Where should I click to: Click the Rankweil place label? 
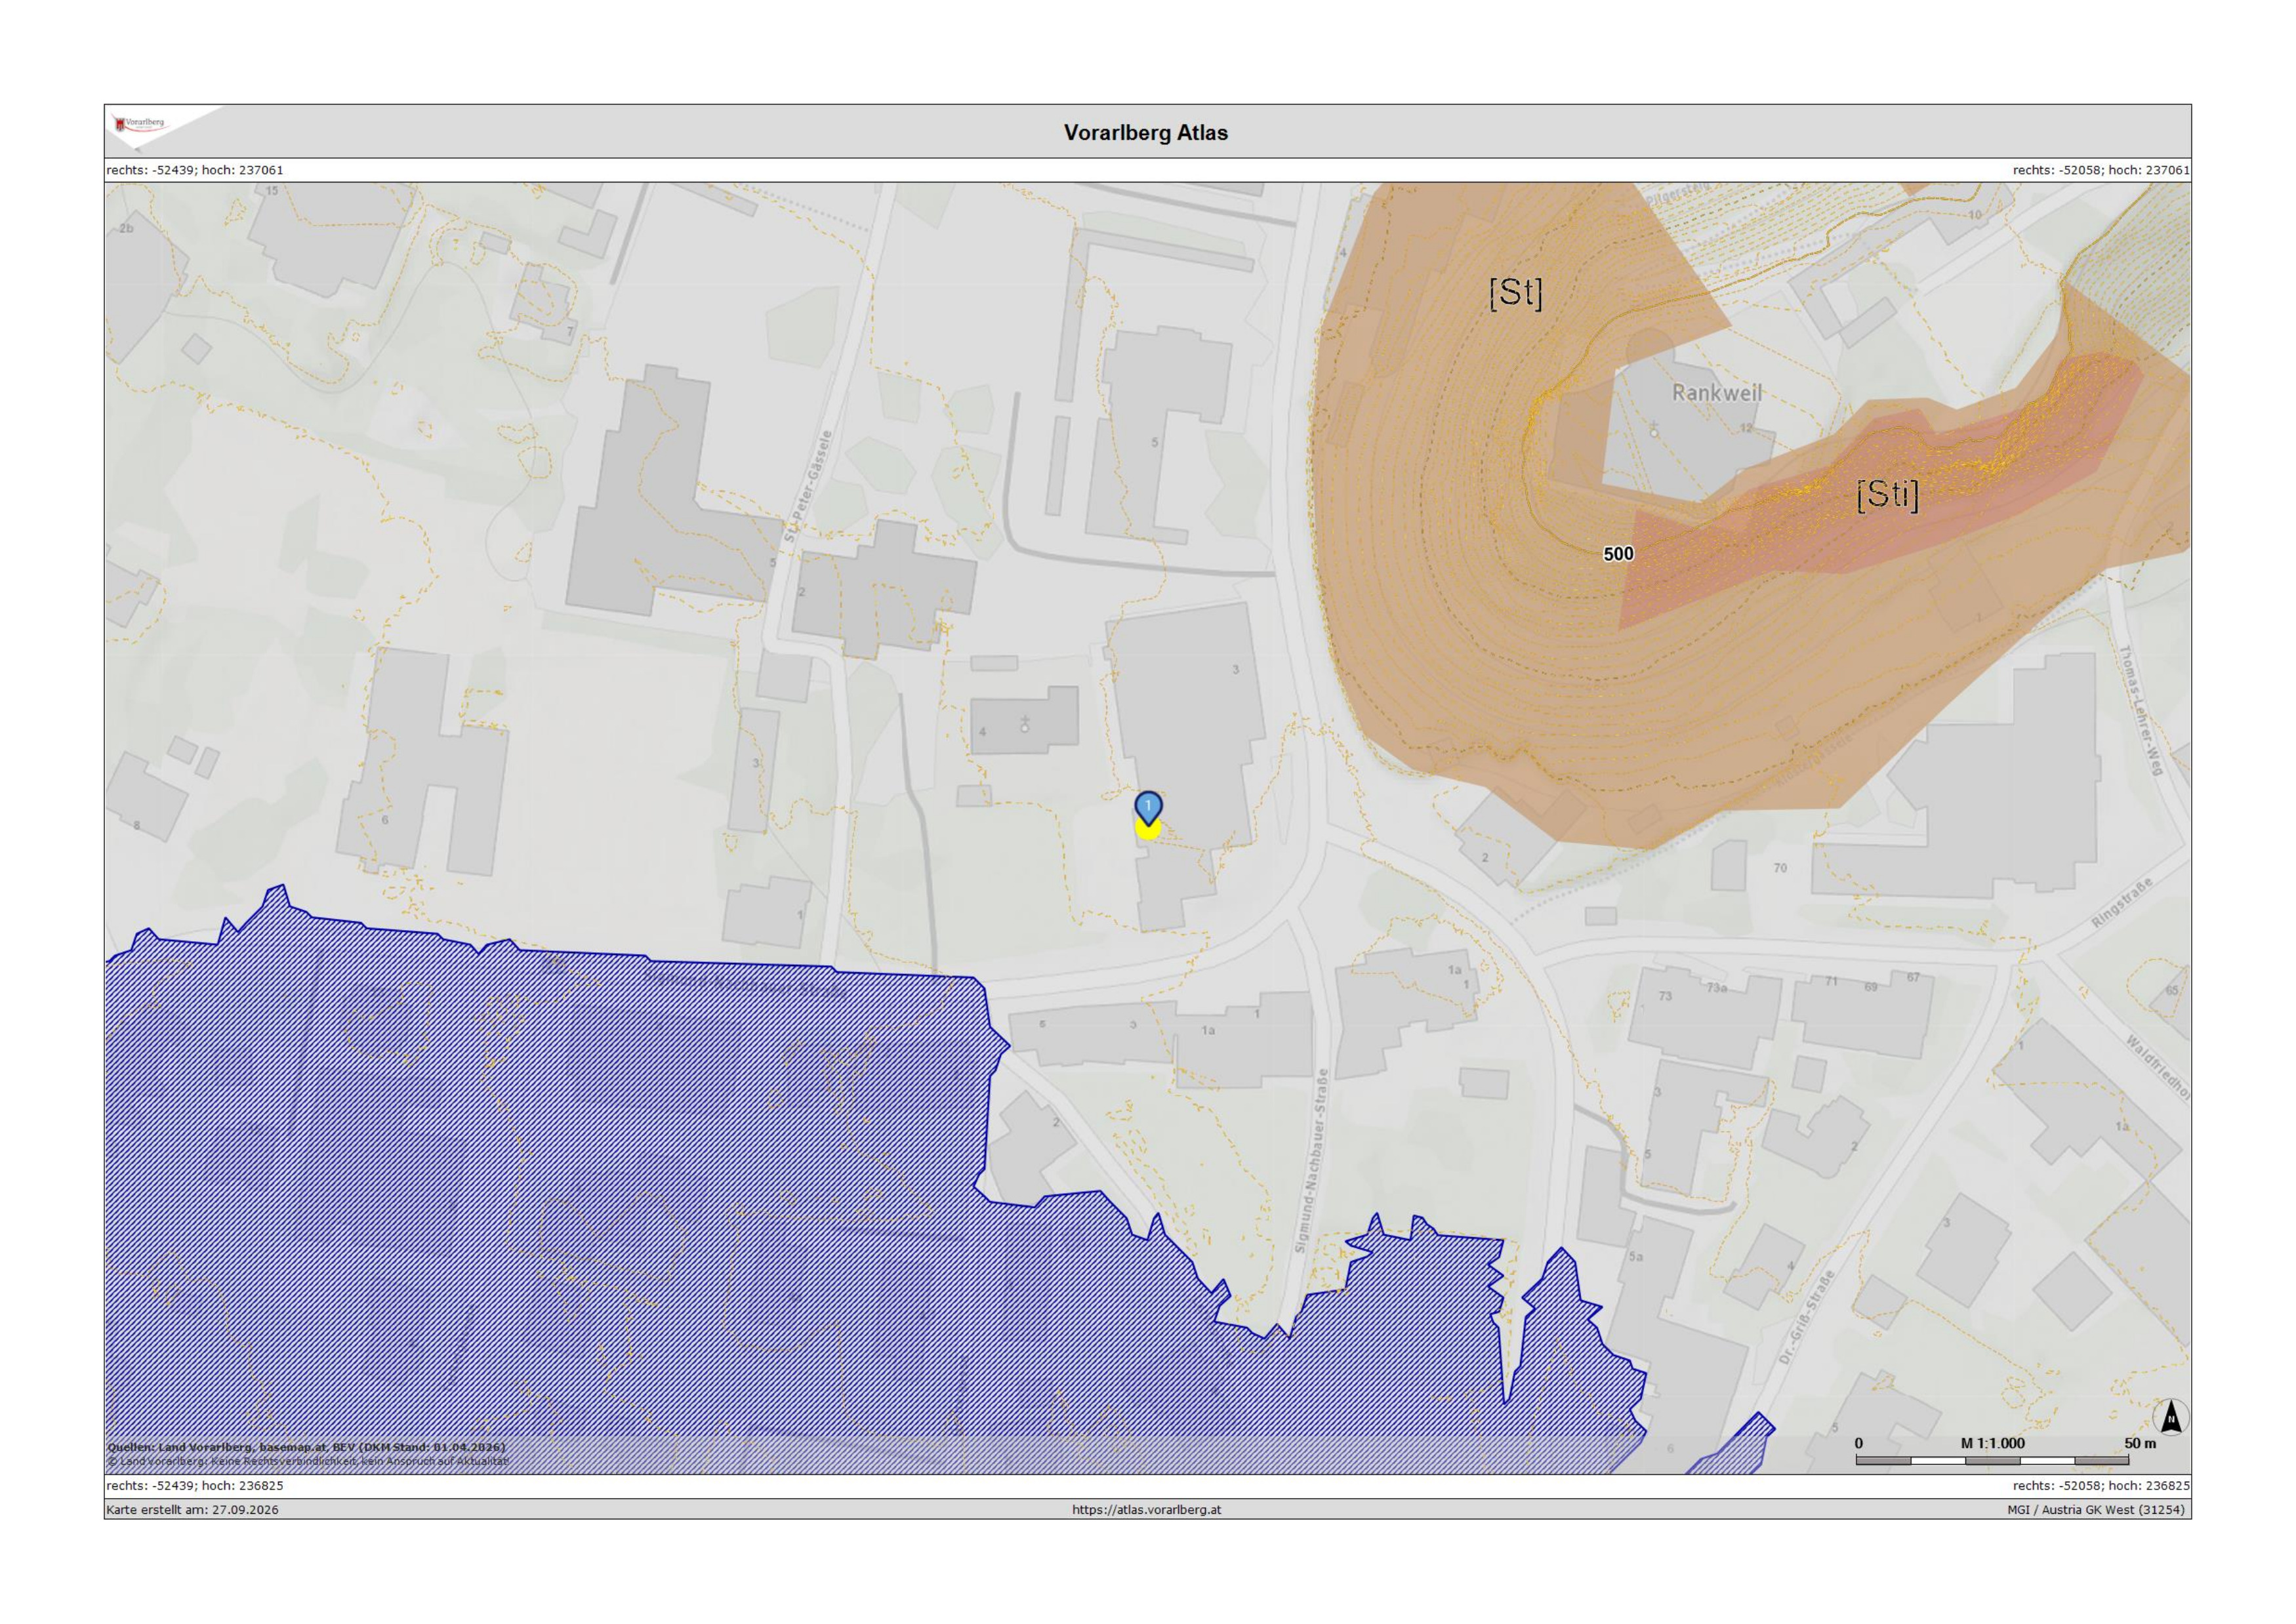(1717, 393)
